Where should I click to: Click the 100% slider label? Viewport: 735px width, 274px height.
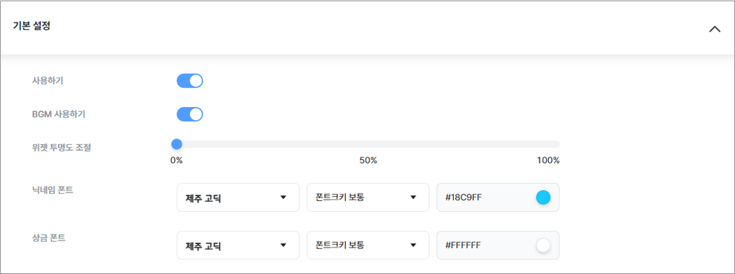pyautogui.click(x=548, y=161)
